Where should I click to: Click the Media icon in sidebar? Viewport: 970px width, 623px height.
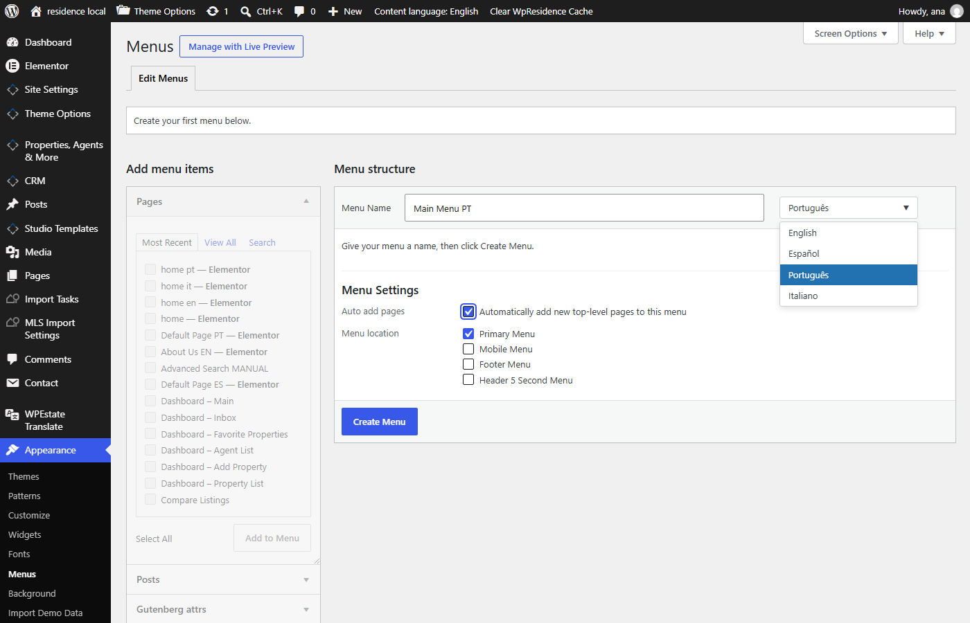coord(12,252)
